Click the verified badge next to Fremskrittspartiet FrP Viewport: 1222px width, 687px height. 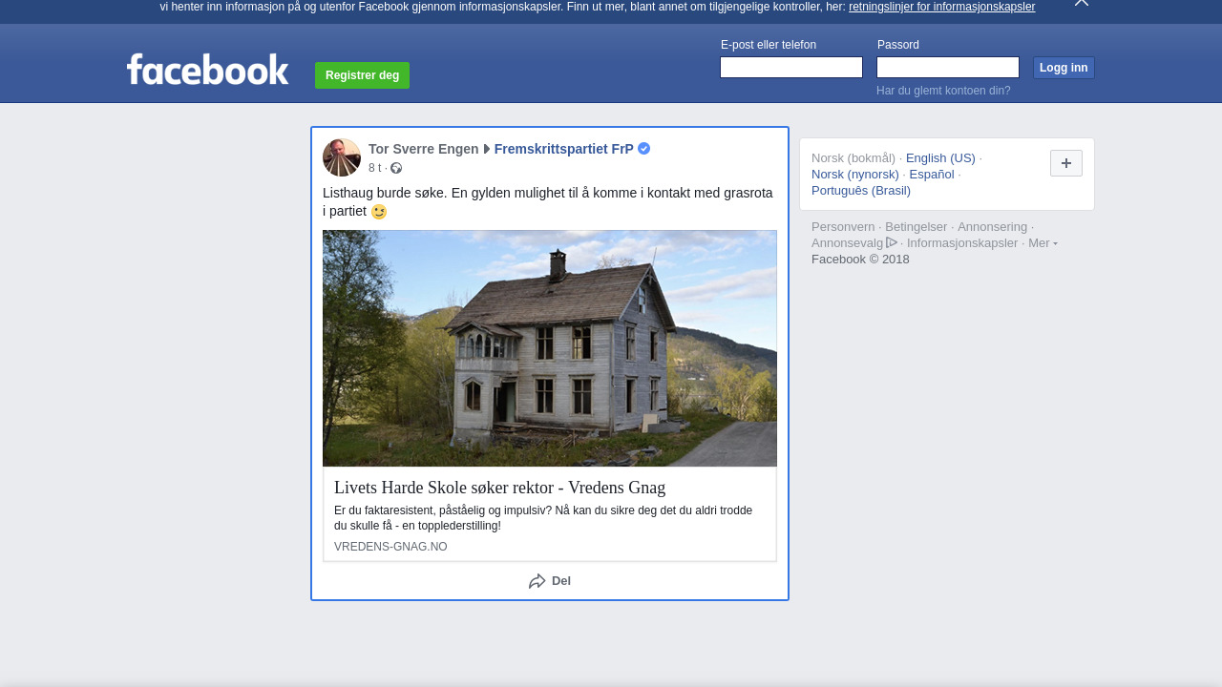click(644, 149)
